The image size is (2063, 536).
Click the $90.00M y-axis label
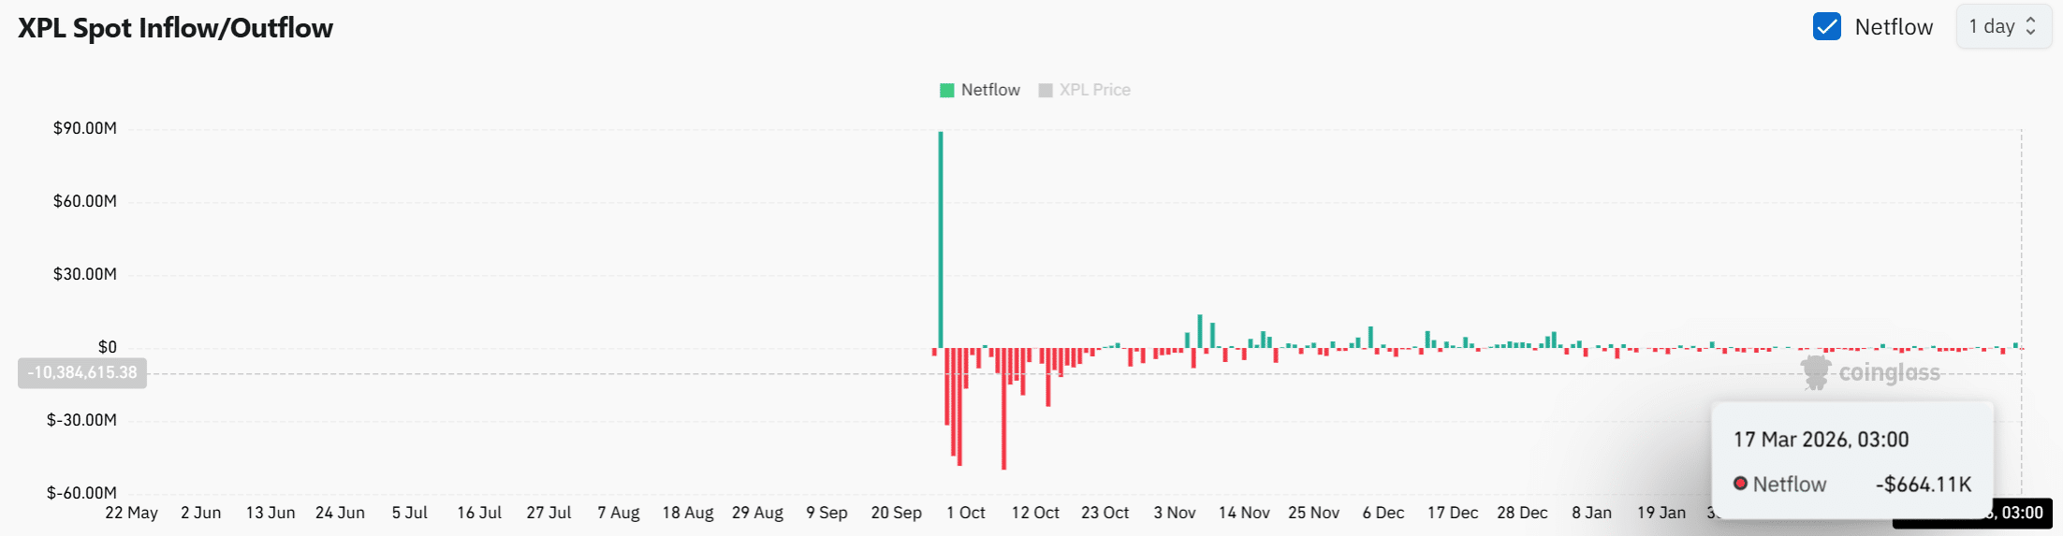tap(85, 128)
